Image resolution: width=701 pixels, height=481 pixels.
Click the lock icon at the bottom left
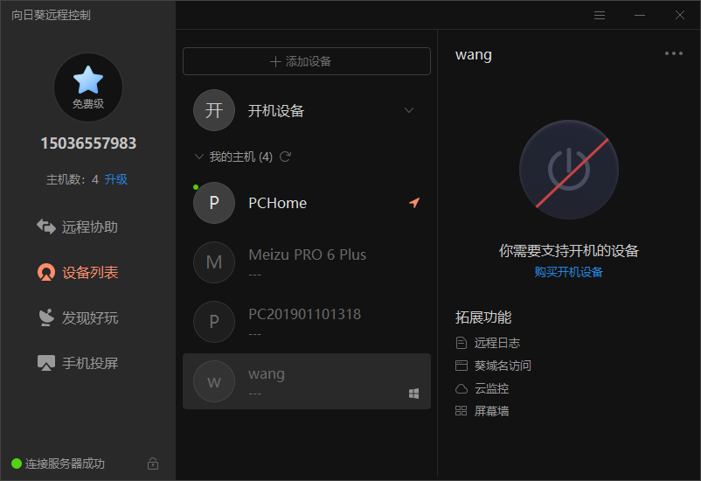tap(153, 464)
